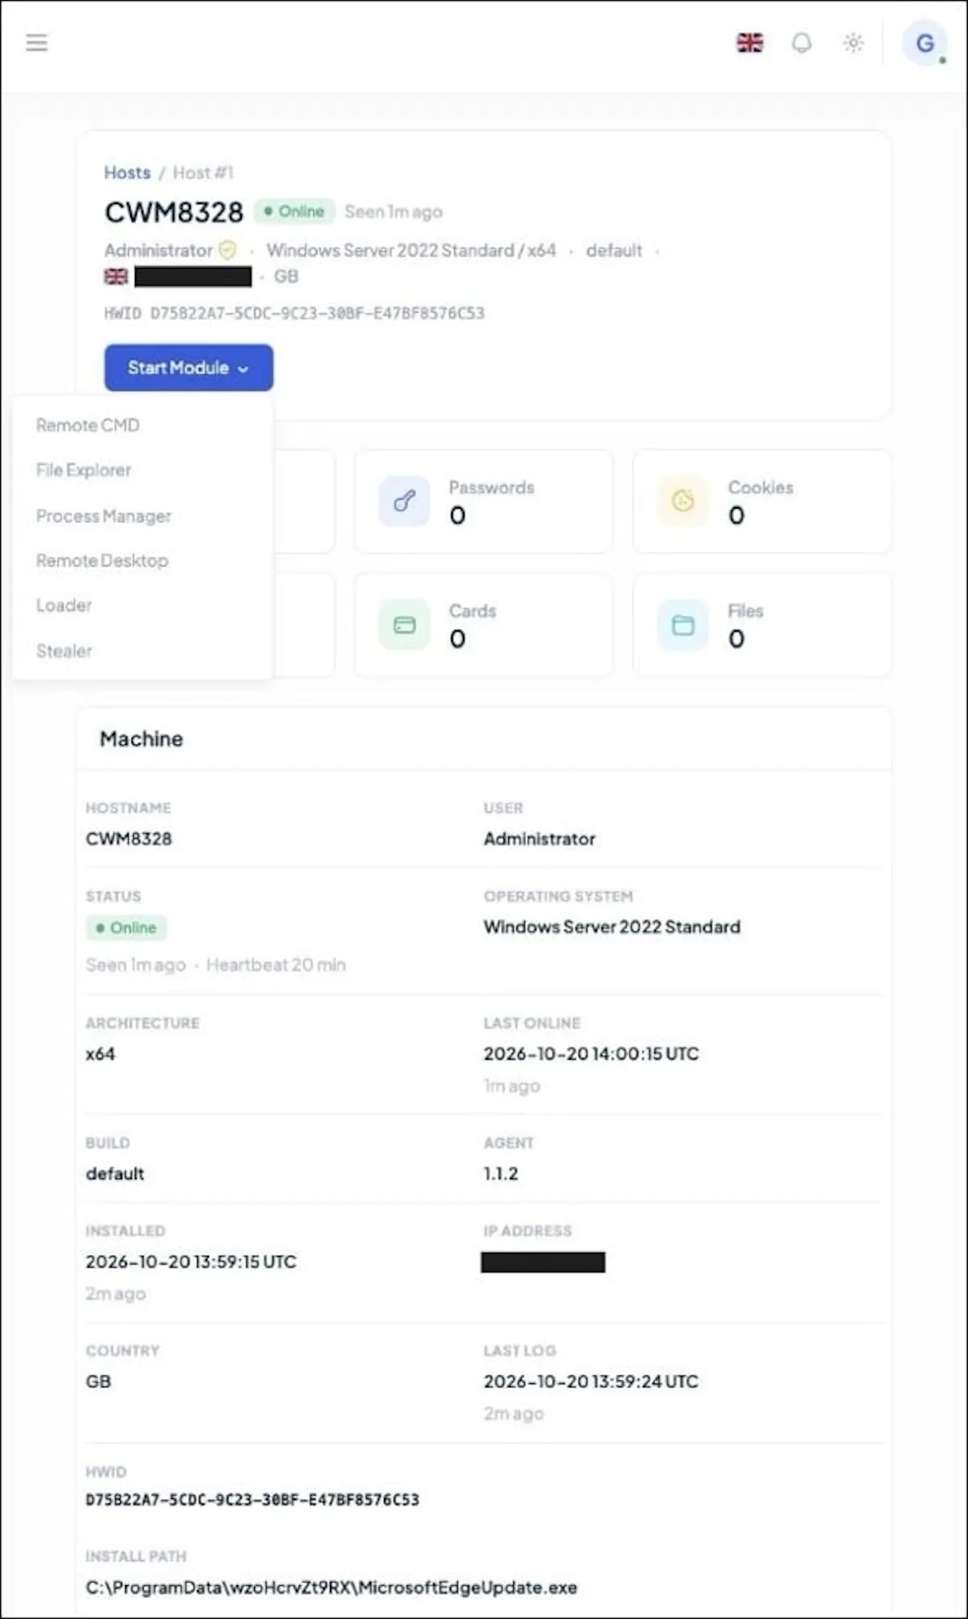Click the Passwords count card
The height and width of the screenshot is (1619, 968).
tap(483, 501)
